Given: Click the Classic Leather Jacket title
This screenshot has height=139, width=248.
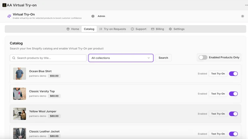Looking at the screenshot, I should coord(44,132).
